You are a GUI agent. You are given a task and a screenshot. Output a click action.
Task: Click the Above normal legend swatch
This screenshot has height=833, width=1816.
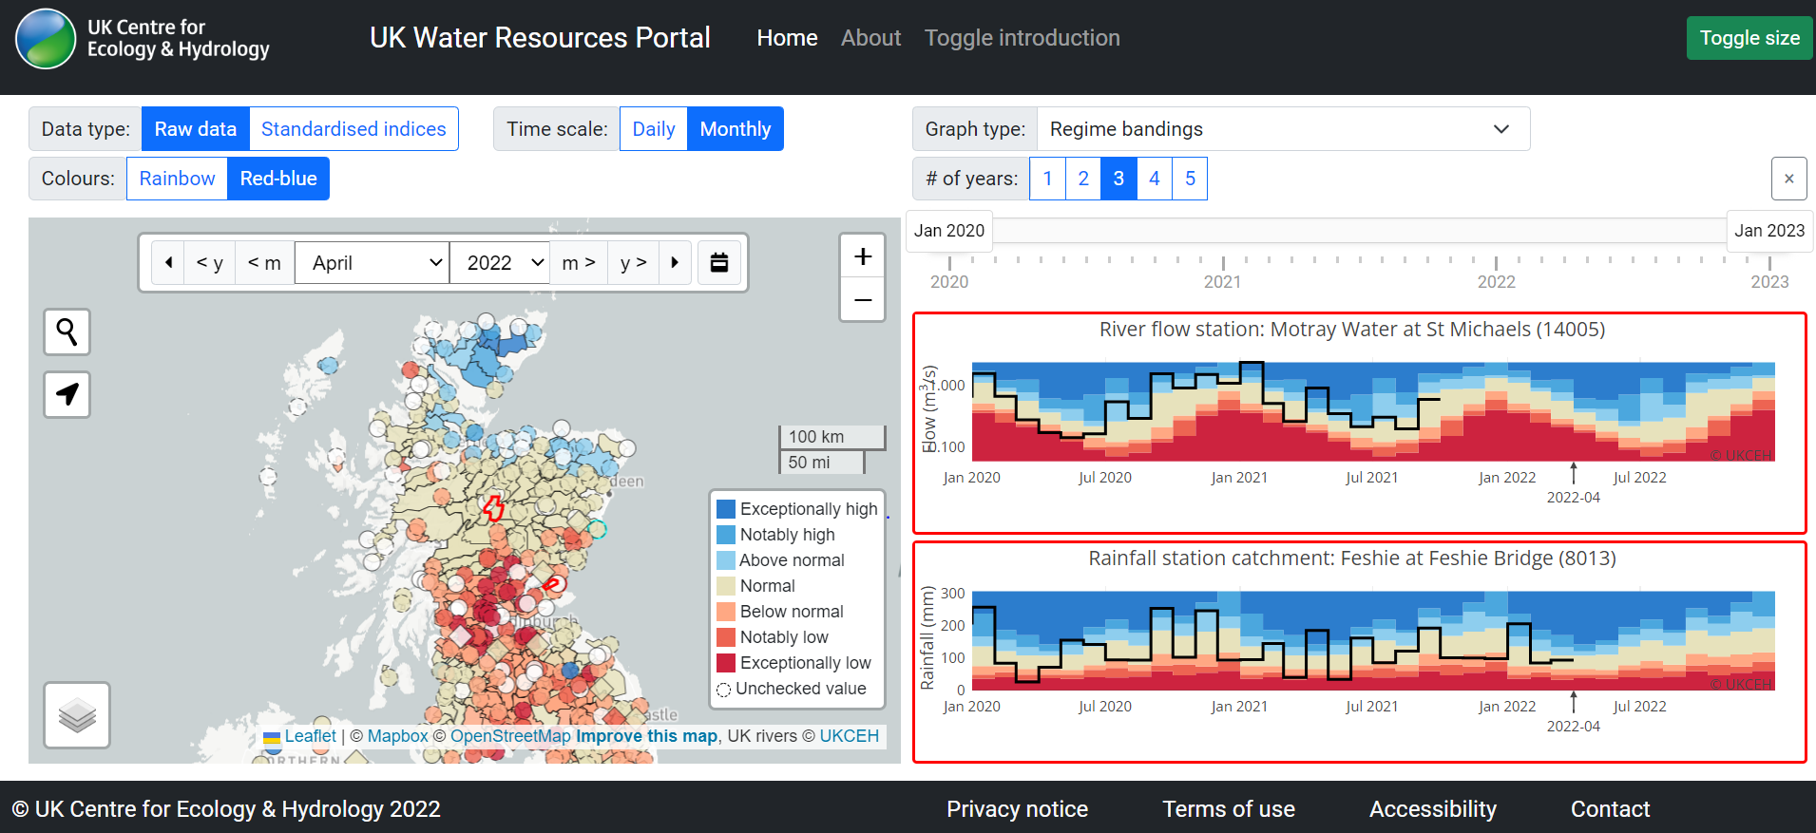pos(726,560)
